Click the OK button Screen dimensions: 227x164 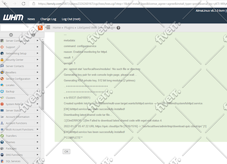click(x=66, y=151)
